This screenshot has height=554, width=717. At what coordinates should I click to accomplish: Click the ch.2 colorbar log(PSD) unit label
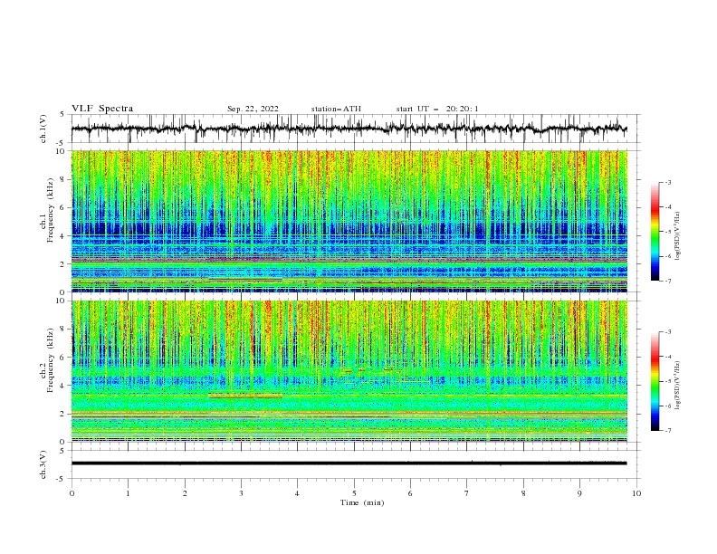coord(678,386)
